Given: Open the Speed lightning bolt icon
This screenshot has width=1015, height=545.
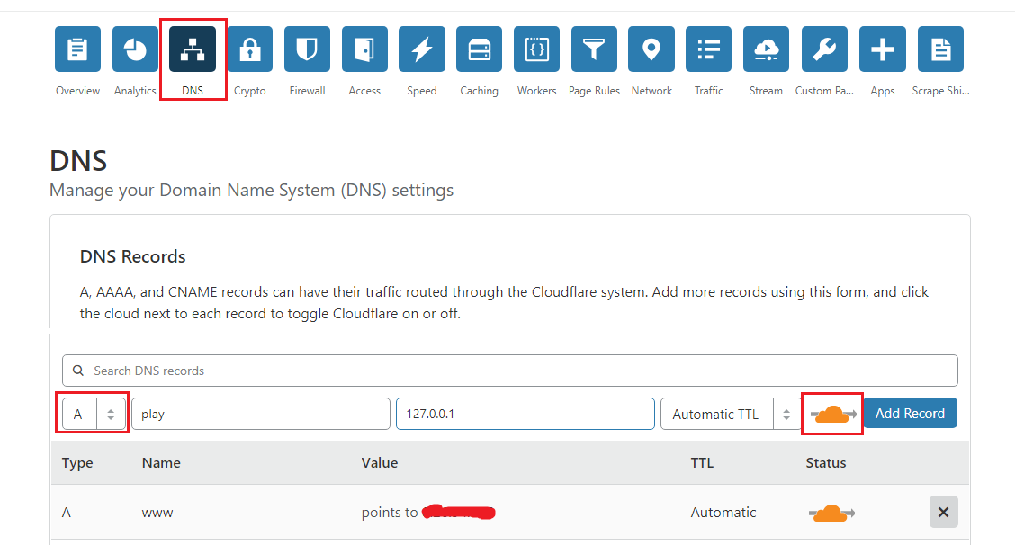Looking at the screenshot, I should 422,49.
